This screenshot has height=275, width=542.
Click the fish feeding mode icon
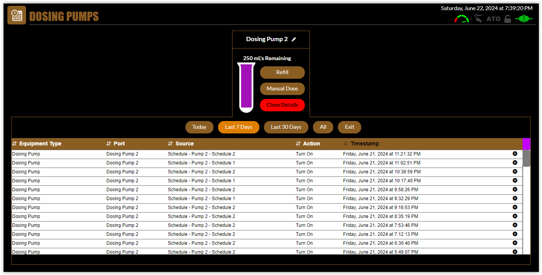[x=478, y=19]
